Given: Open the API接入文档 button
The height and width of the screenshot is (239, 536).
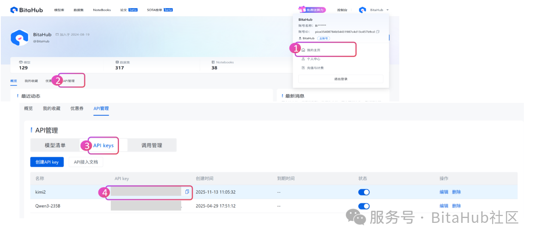Looking at the screenshot, I should coord(86,162).
